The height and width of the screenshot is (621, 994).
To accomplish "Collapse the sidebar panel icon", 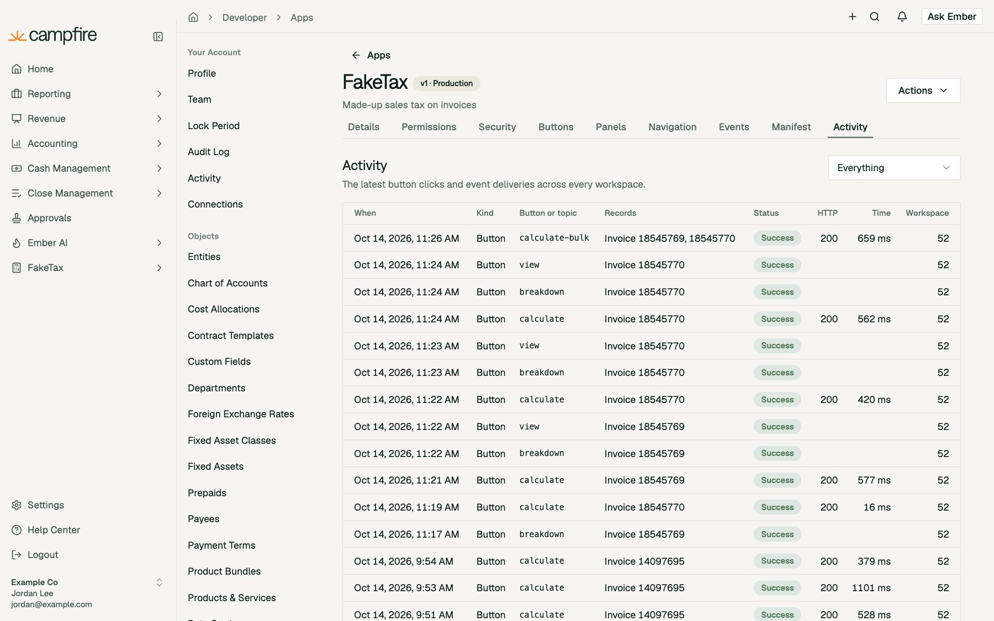I will (158, 36).
